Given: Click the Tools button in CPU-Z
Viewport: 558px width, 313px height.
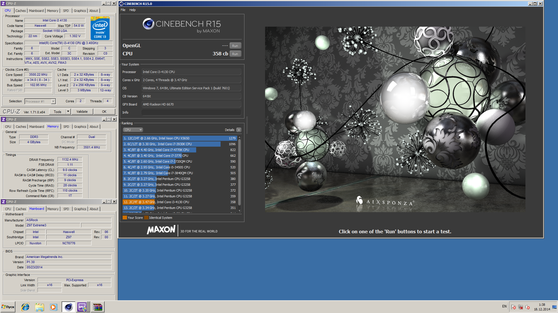Looking at the screenshot, I should [58, 112].
